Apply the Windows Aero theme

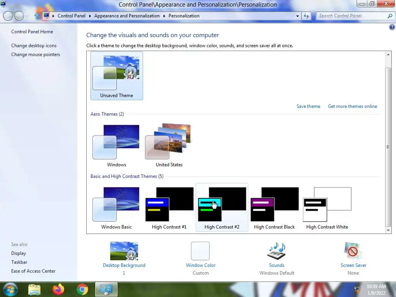(116, 146)
